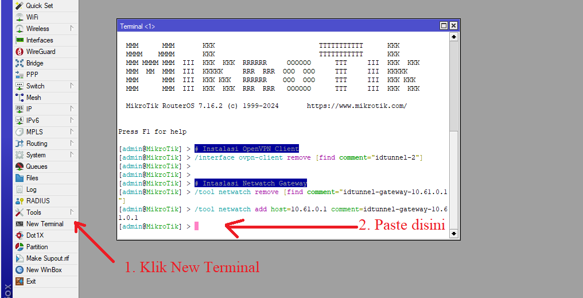Select the Queues menu label
Image resolution: width=583 pixels, height=298 pixels.
coord(37,167)
